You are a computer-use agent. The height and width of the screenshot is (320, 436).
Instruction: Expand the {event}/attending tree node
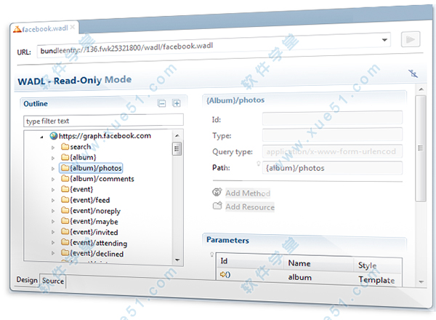53,243
